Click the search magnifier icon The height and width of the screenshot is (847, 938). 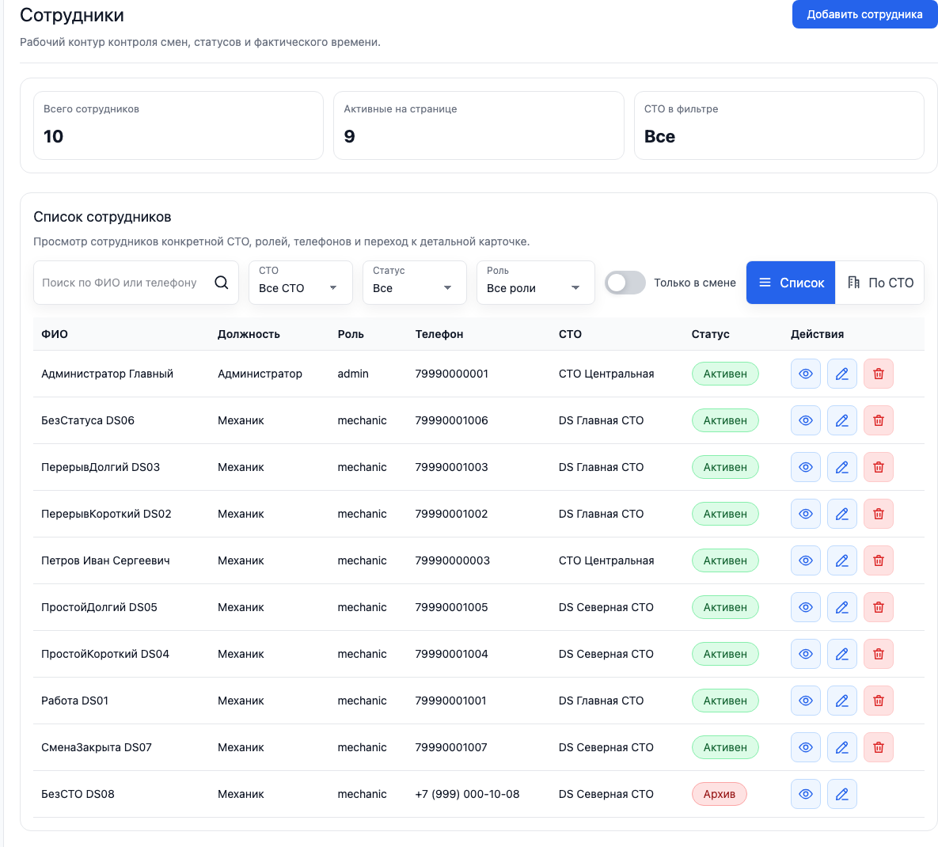(222, 283)
